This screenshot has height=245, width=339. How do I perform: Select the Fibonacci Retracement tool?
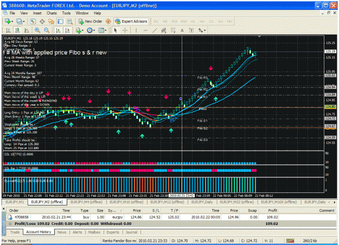point(173,30)
